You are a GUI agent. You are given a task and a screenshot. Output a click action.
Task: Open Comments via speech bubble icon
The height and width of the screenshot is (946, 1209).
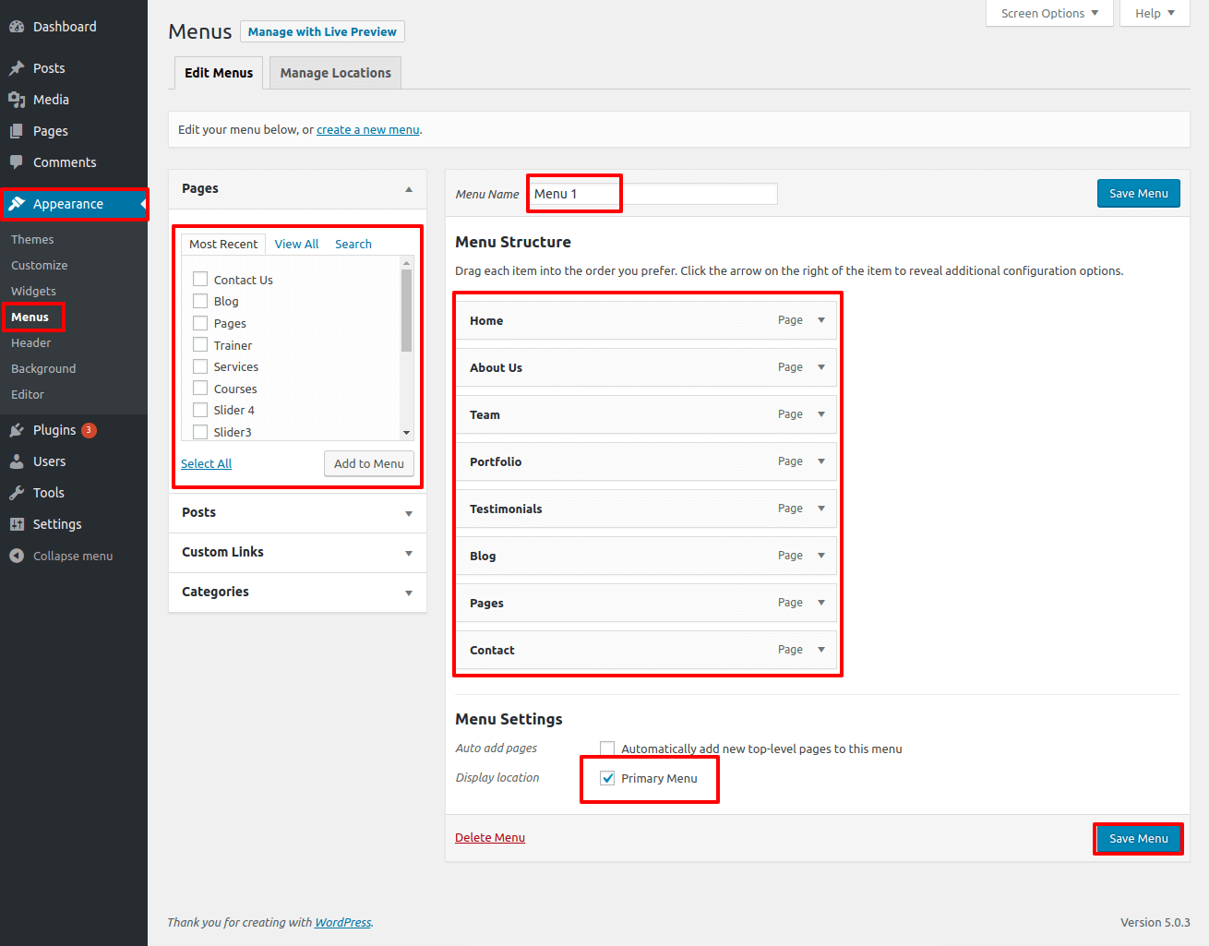[x=17, y=162]
